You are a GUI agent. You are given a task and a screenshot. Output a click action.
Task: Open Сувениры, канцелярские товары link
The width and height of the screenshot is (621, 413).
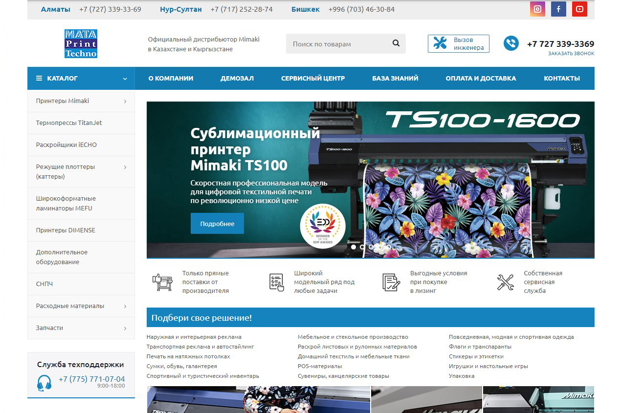coord(344,376)
